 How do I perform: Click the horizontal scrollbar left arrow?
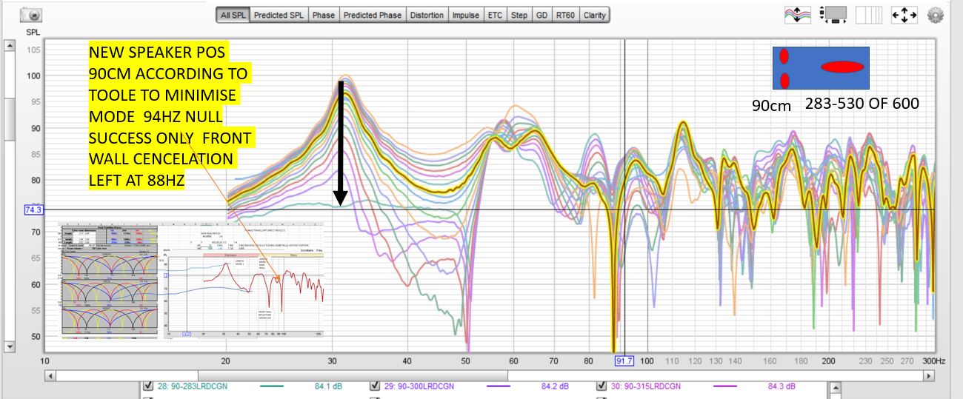coord(50,376)
